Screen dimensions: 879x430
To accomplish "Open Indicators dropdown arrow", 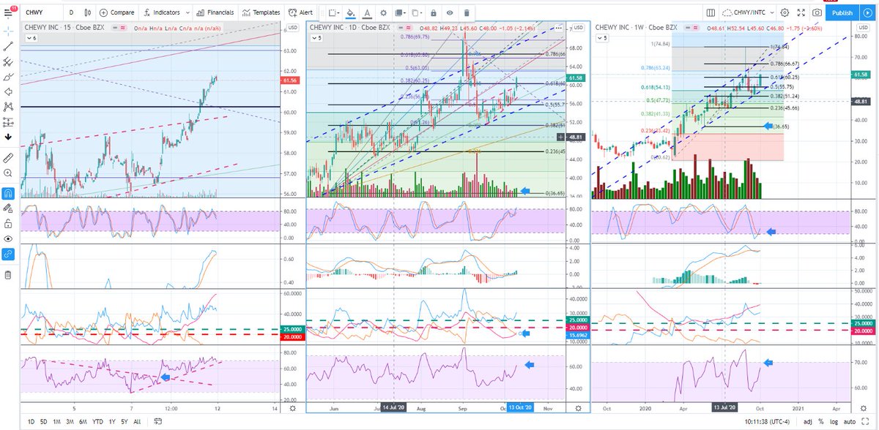I will (x=189, y=12).
